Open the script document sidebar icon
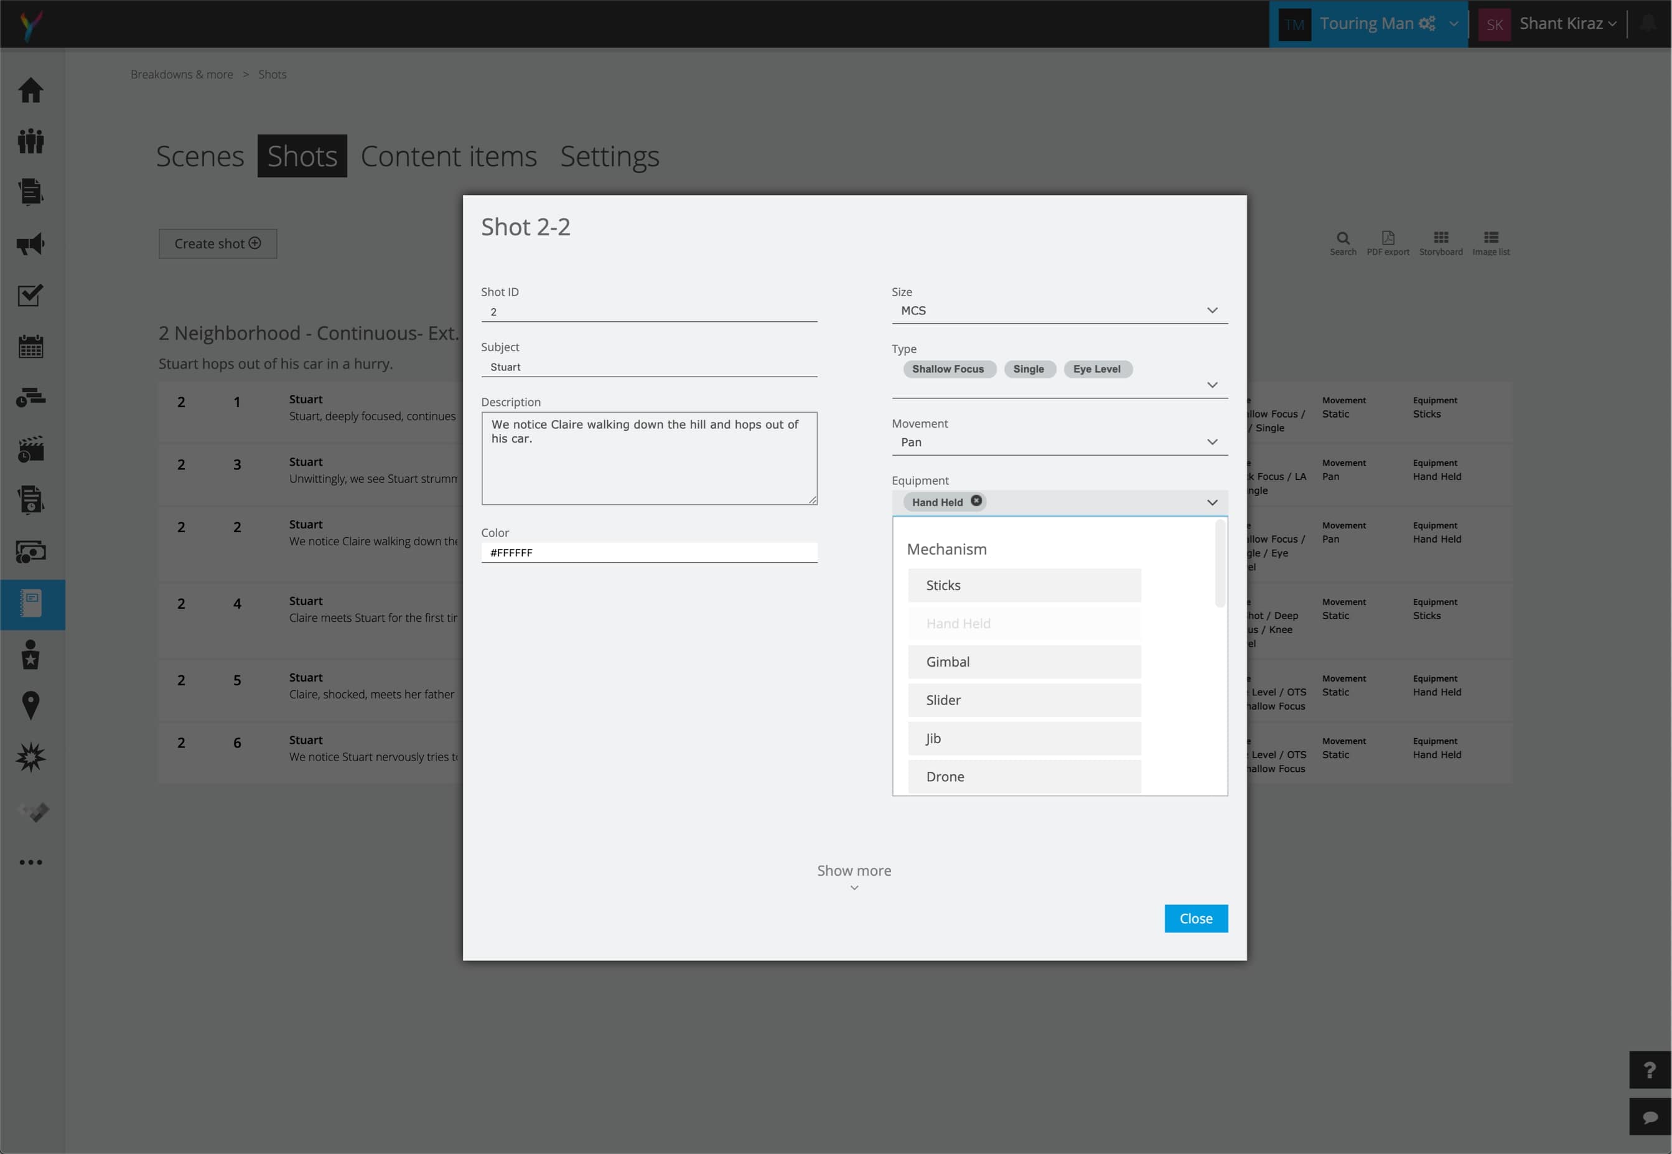Screen dimensions: 1672x1154 (30, 192)
